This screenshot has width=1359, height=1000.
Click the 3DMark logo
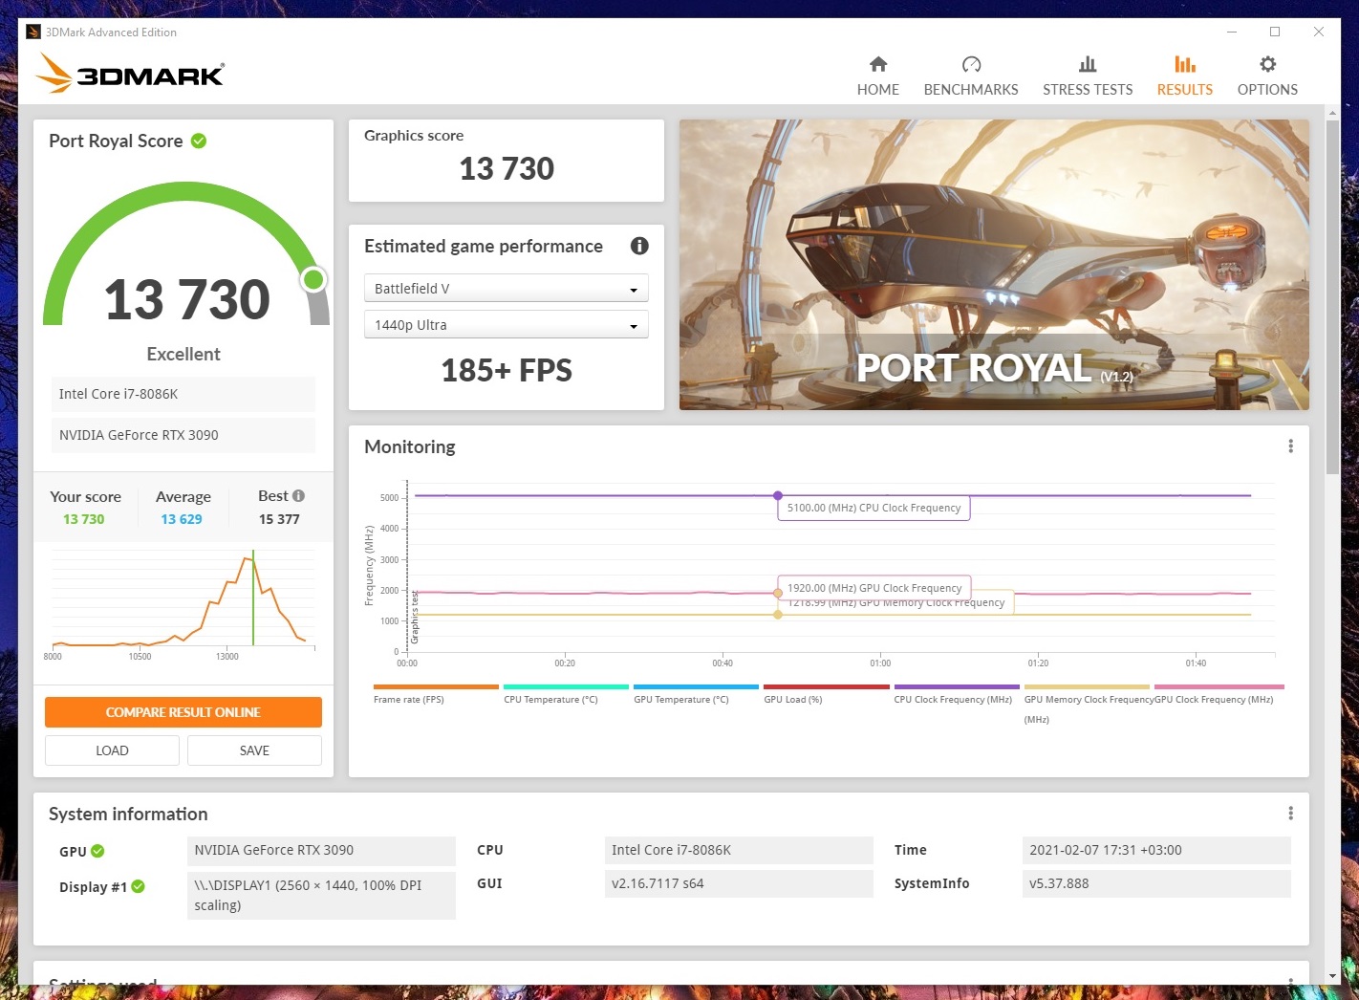(130, 74)
